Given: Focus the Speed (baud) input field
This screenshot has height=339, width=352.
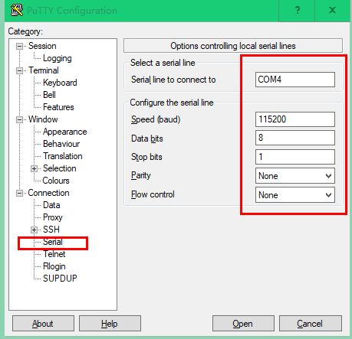Looking at the screenshot, I should click(295, 119).
